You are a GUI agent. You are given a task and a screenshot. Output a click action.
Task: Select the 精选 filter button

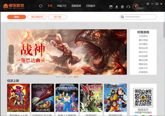[16, 17]
